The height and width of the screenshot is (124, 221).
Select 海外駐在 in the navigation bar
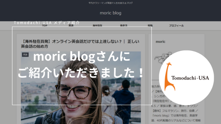pos(97,25)
